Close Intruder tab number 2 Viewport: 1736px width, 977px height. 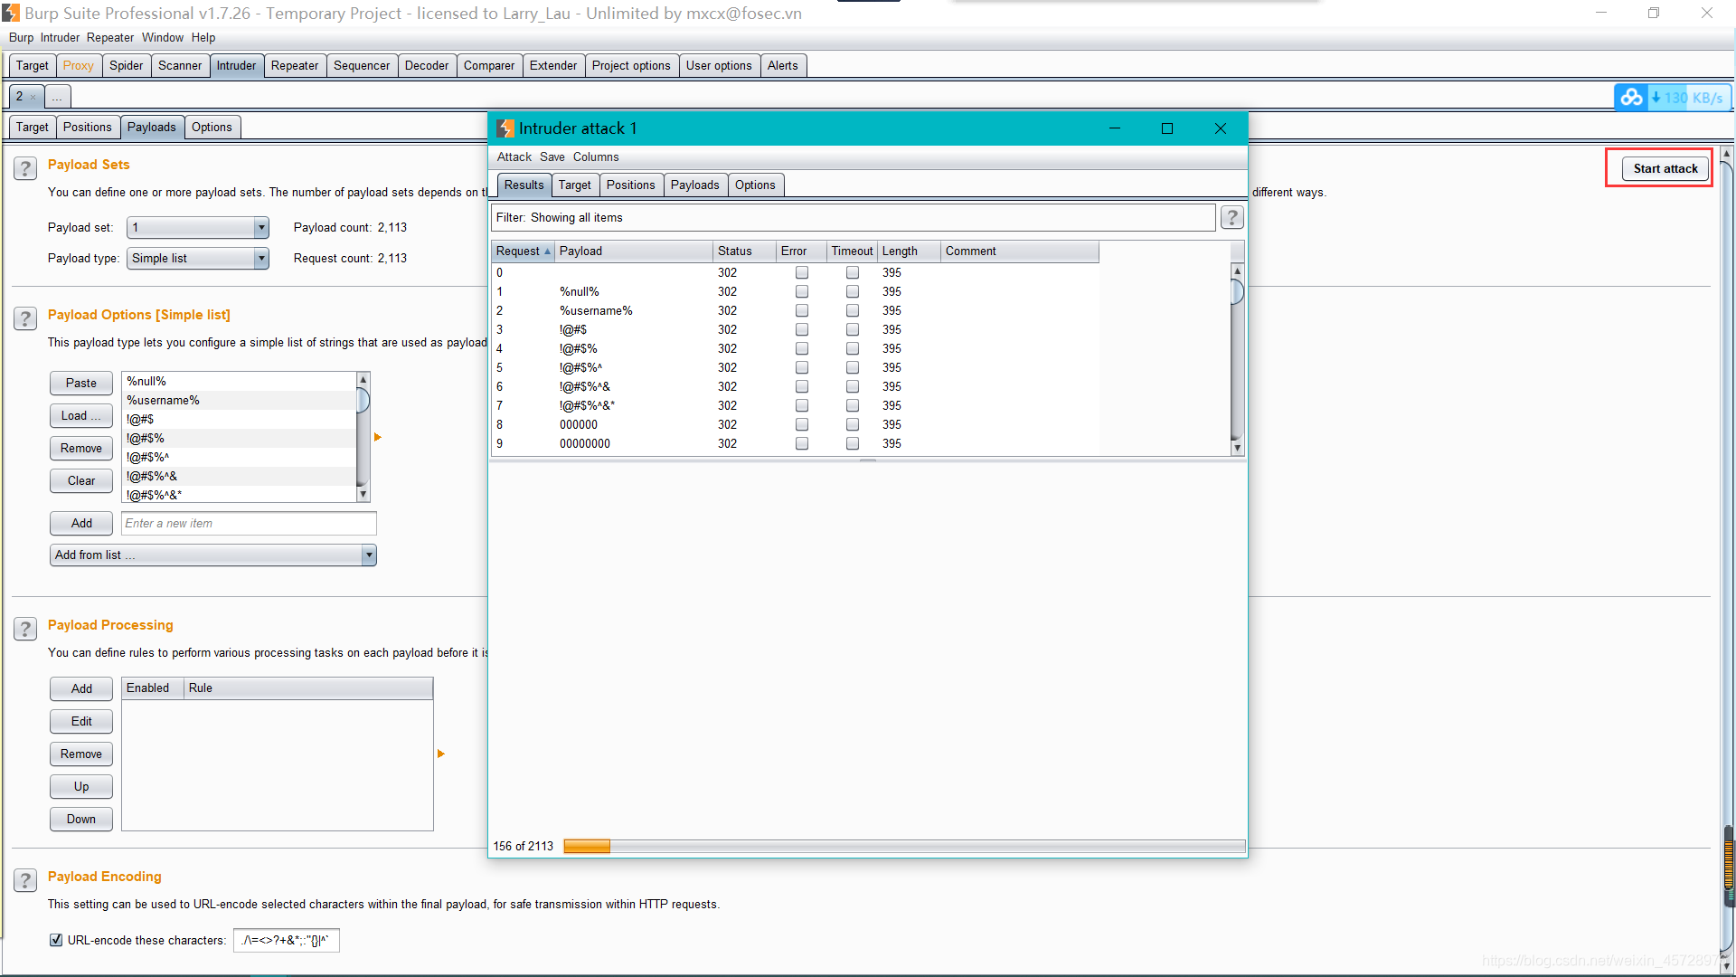pos(33,97)
